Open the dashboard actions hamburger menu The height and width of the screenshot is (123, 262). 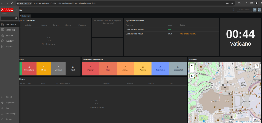[255, 10]
